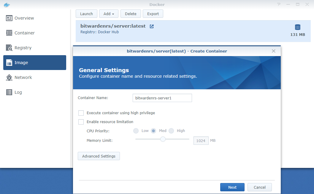Image resolution: width=314 pixels, height=194 pixels.
Task: Click the image size database icon
Action: pos(298,27)
